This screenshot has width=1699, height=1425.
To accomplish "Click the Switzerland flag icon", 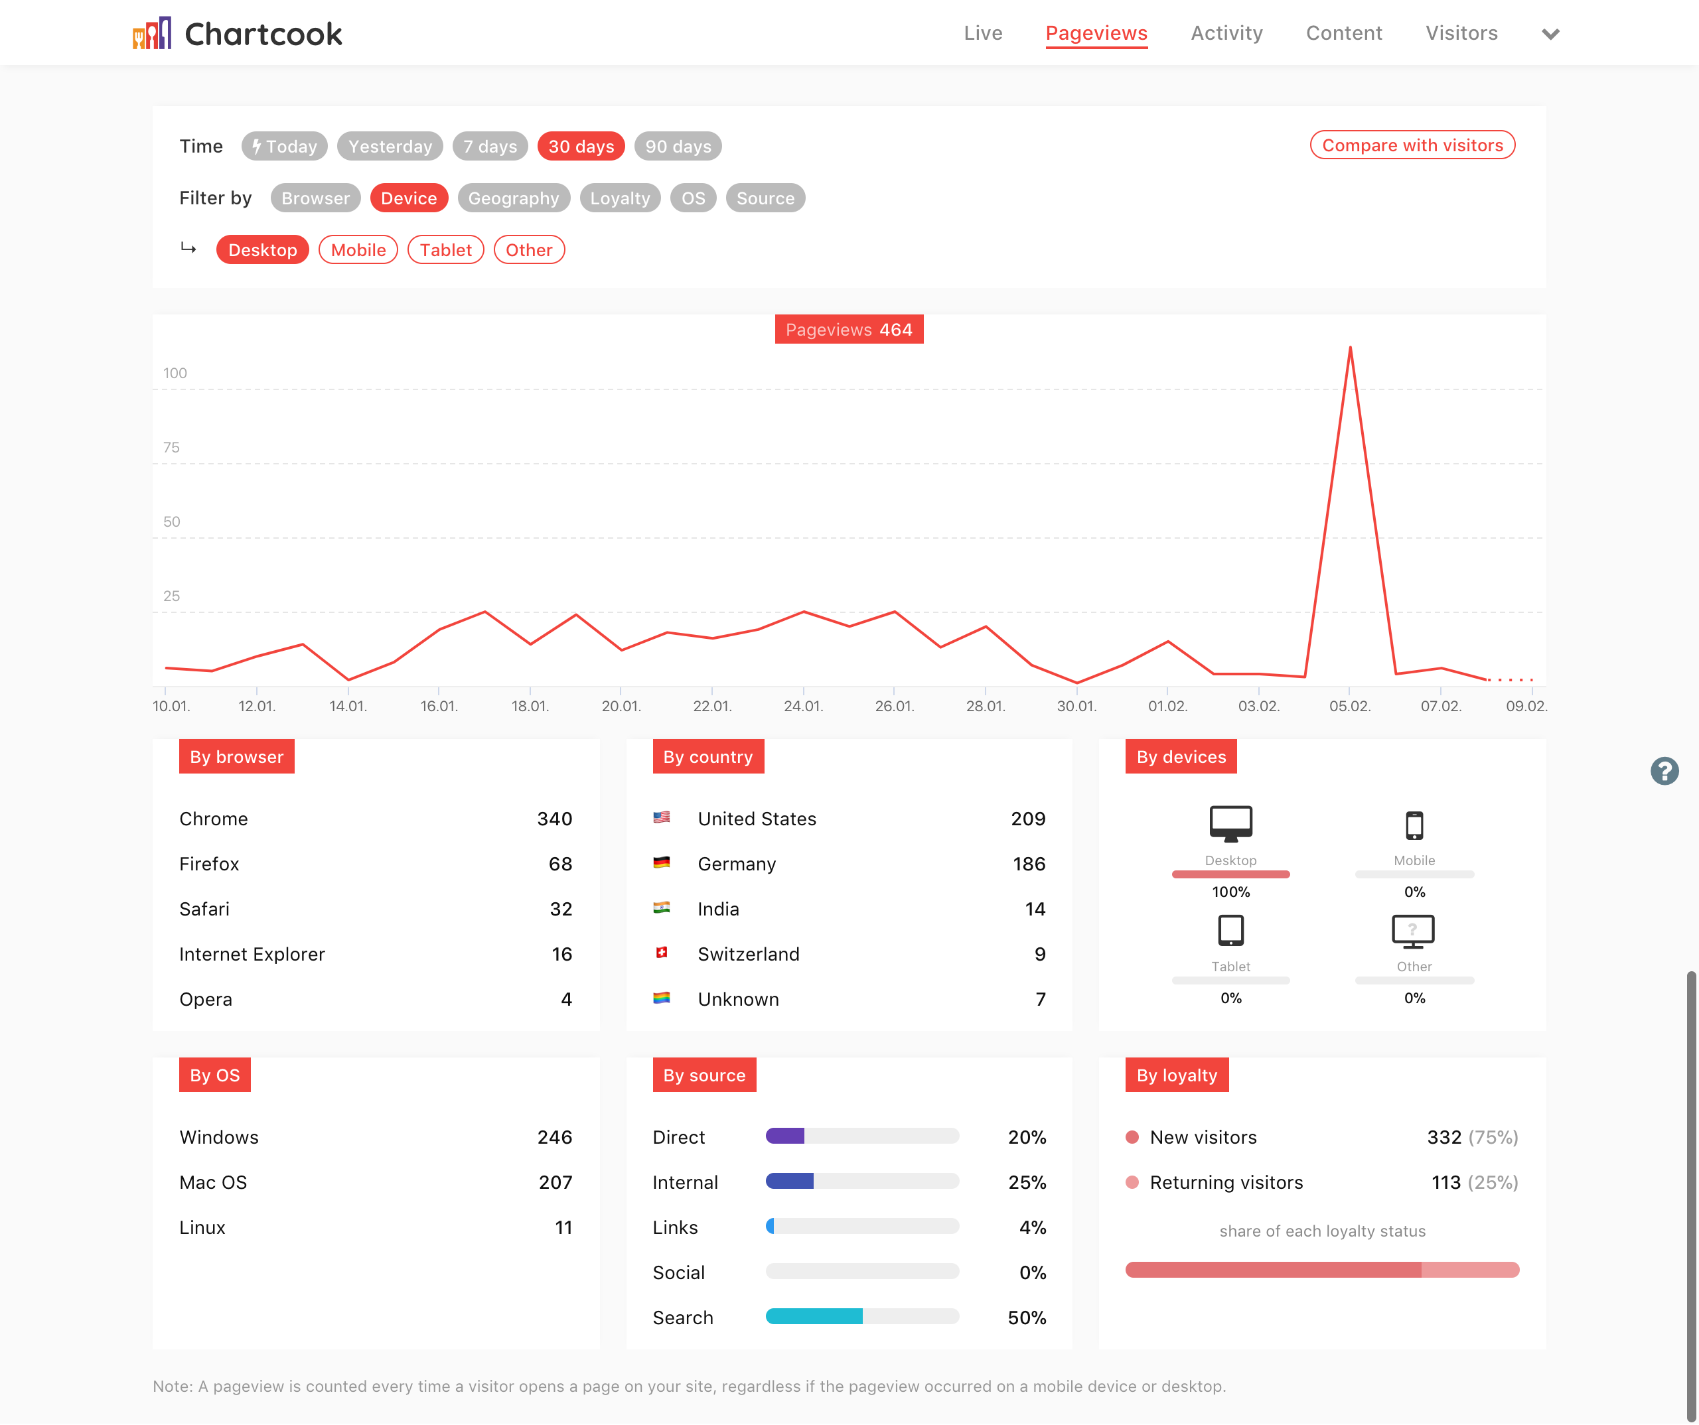I will 661,953.
